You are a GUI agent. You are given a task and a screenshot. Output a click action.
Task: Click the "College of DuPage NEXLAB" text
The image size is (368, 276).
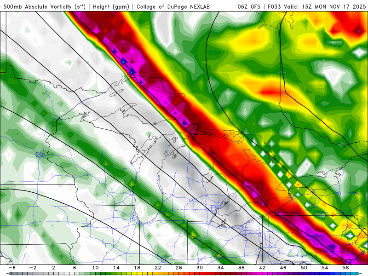point(173,7)
